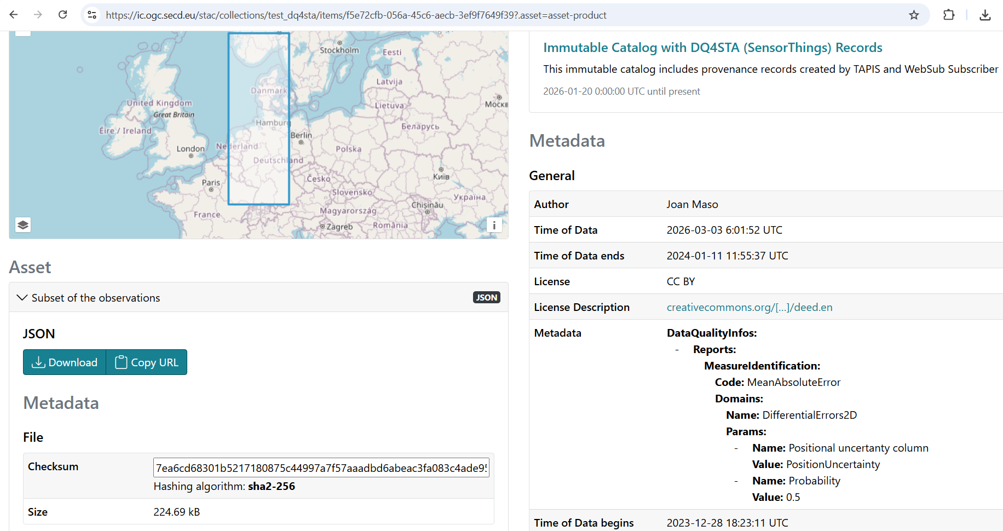Open the map layers switcher
The height and width of the screenshot is (531, 1003).
[x=23, y=225]
